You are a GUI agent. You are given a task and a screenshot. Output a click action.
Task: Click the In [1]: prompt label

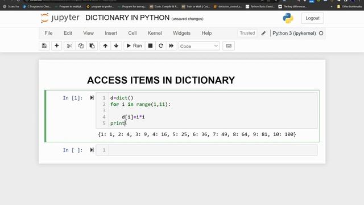pyautogui.click(x=73, y=98)
